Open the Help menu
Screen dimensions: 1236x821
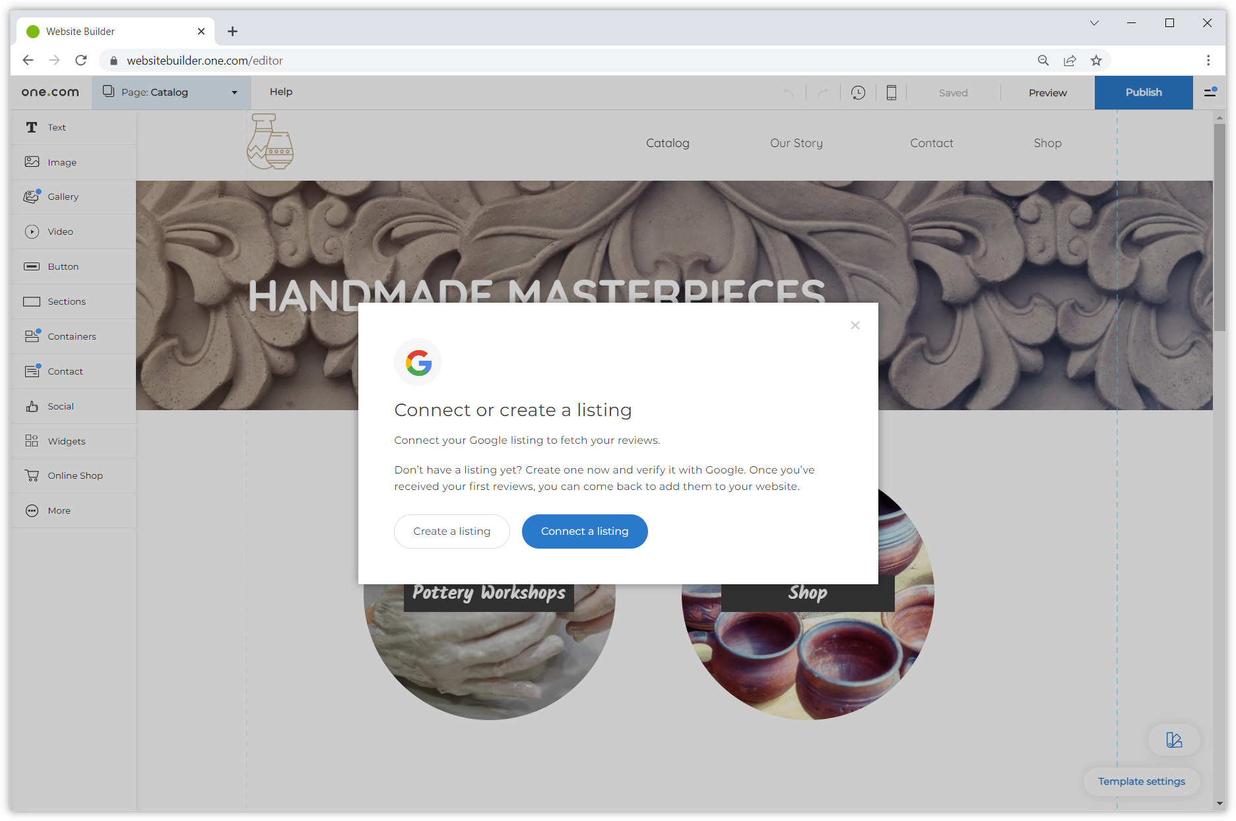(281, 92)
